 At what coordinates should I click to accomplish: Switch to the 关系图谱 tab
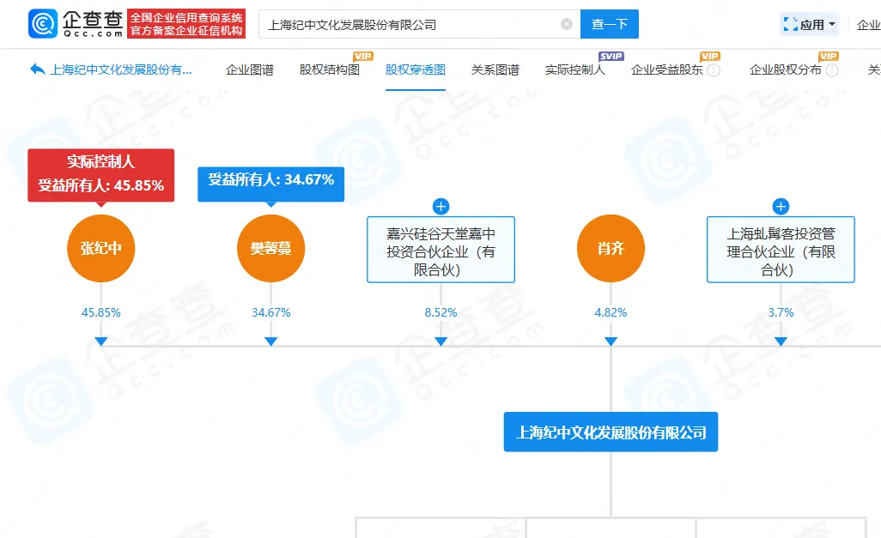(495, 70)
